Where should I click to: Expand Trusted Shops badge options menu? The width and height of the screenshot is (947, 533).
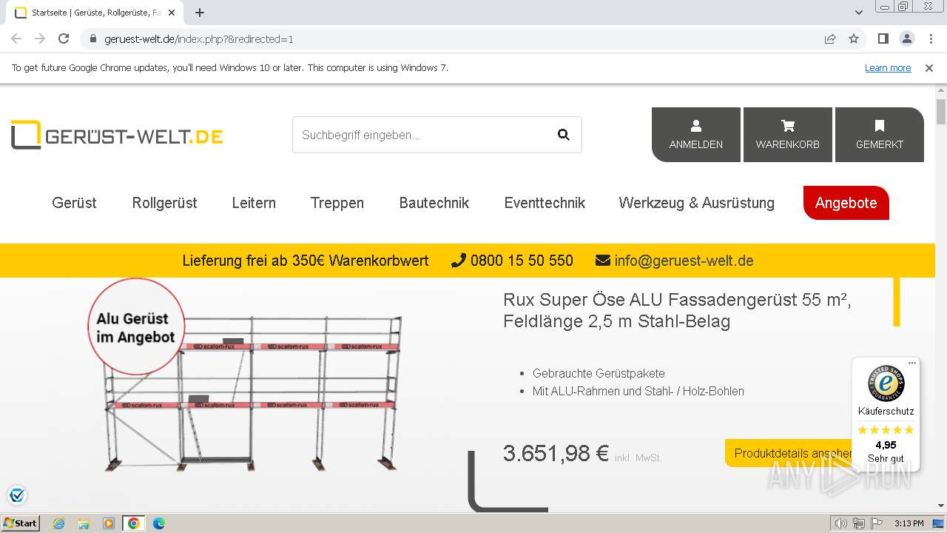(x=912, y=363)
